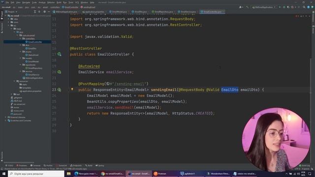Collapse the dtos folder

21,45
